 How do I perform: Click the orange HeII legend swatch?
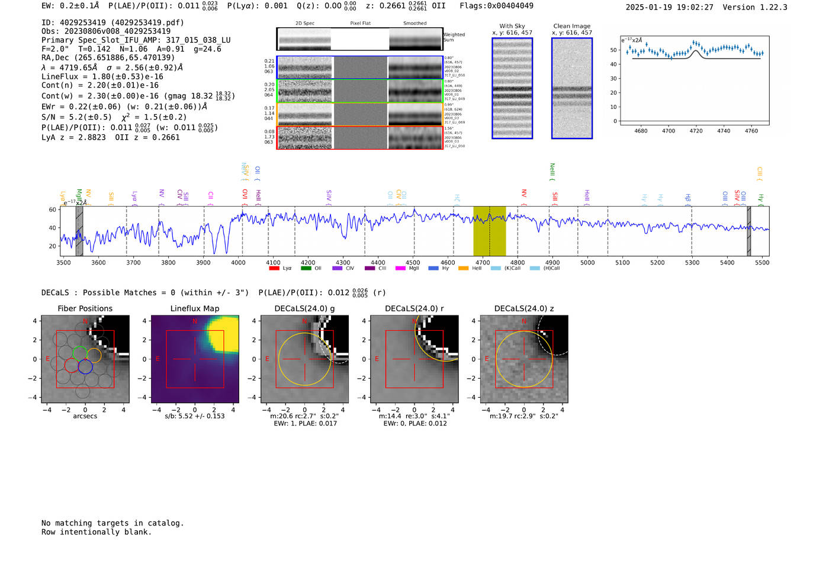463,268
